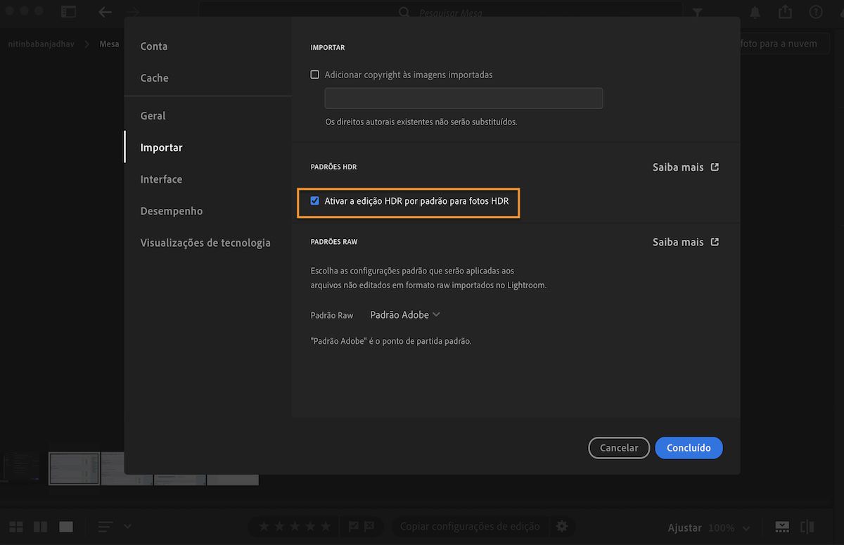Viewport: 844px width, 545px height.
Task: Open the help icon at top right
Action: pos(815,11)
